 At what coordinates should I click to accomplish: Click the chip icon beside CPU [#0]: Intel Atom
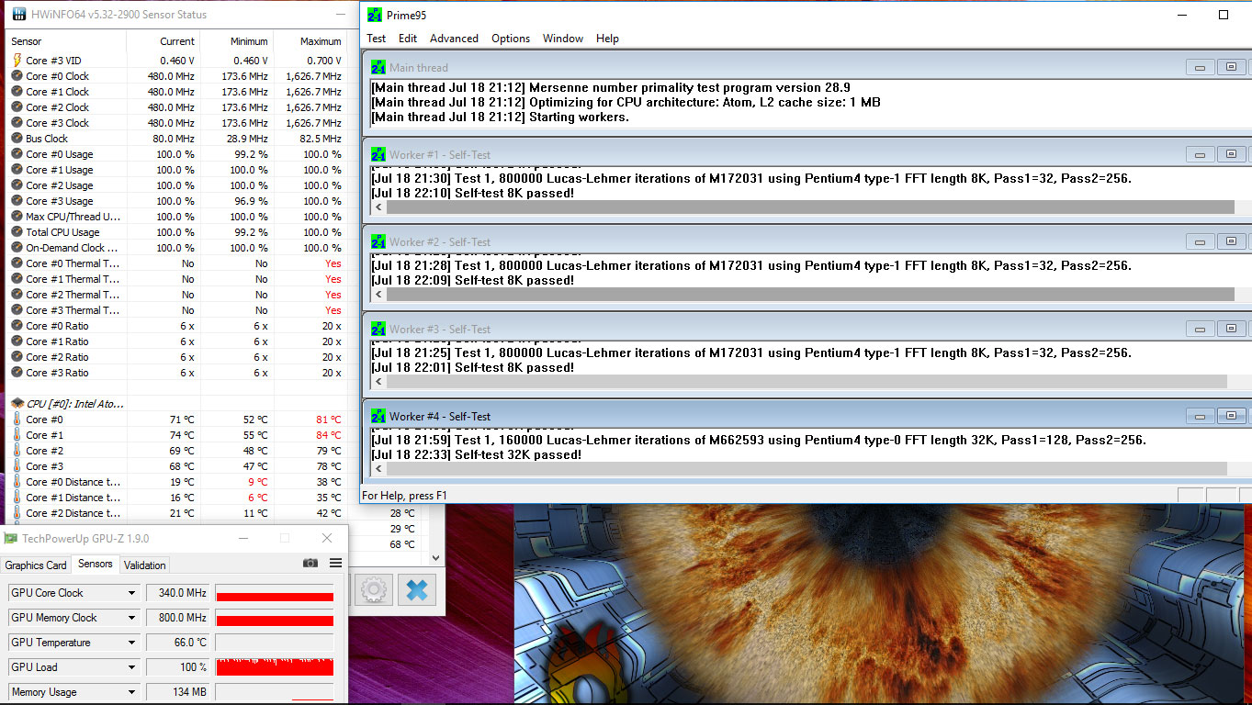[x=17, y=404]
